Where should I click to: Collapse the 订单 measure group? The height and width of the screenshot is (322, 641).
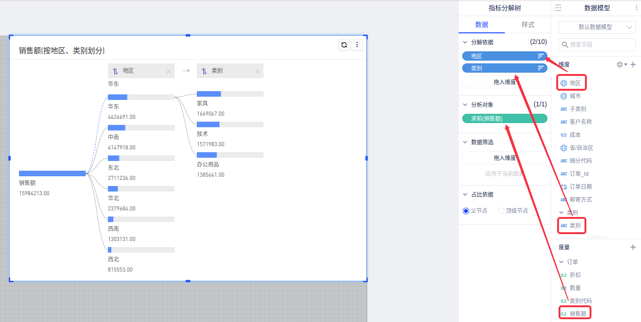coord(562,262)
